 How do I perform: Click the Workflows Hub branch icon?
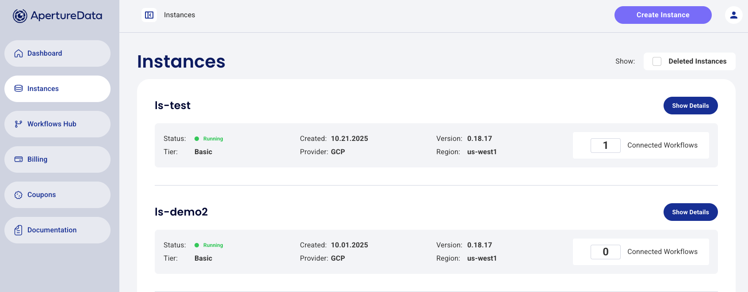19,124
